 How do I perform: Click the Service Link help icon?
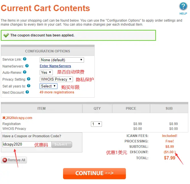(25, 59)
